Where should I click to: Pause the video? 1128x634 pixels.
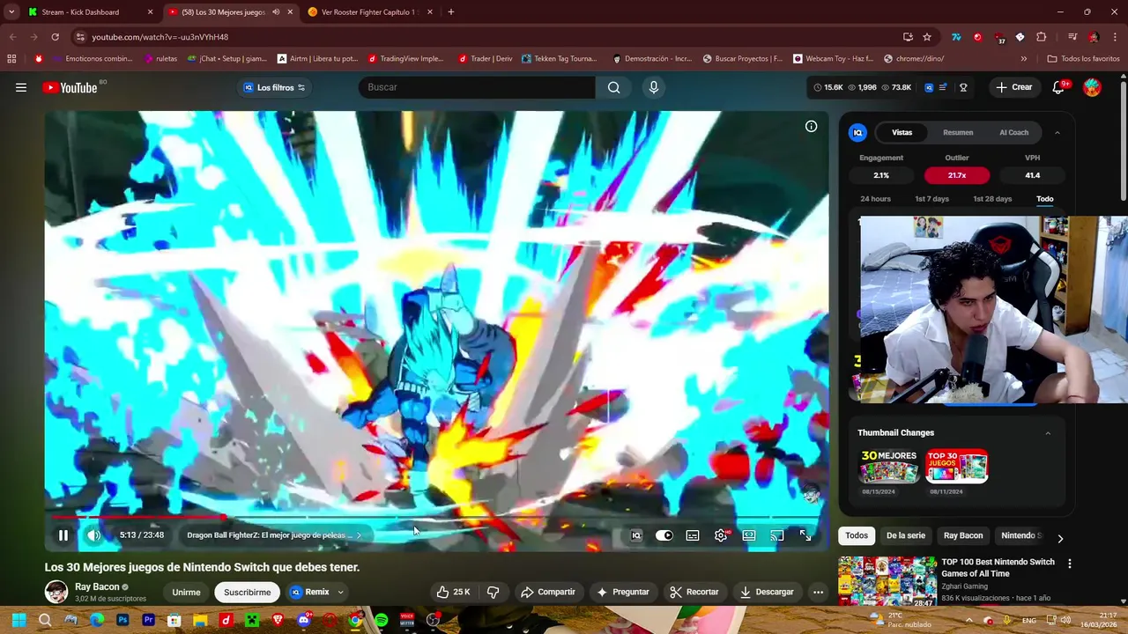point(63,535)
